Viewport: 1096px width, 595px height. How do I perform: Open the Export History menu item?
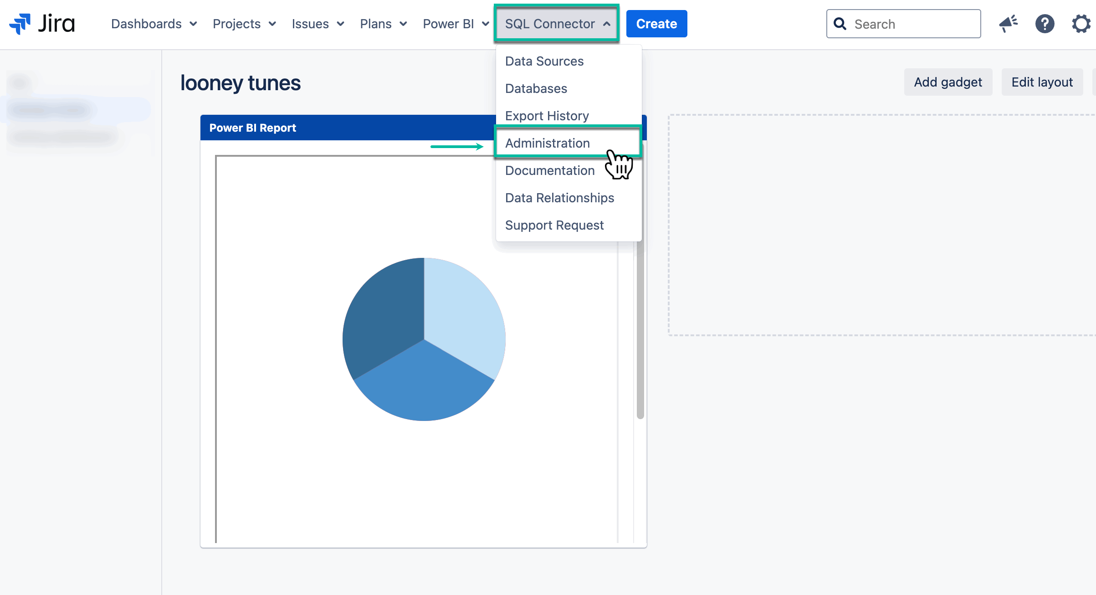[x=547, y=116]
